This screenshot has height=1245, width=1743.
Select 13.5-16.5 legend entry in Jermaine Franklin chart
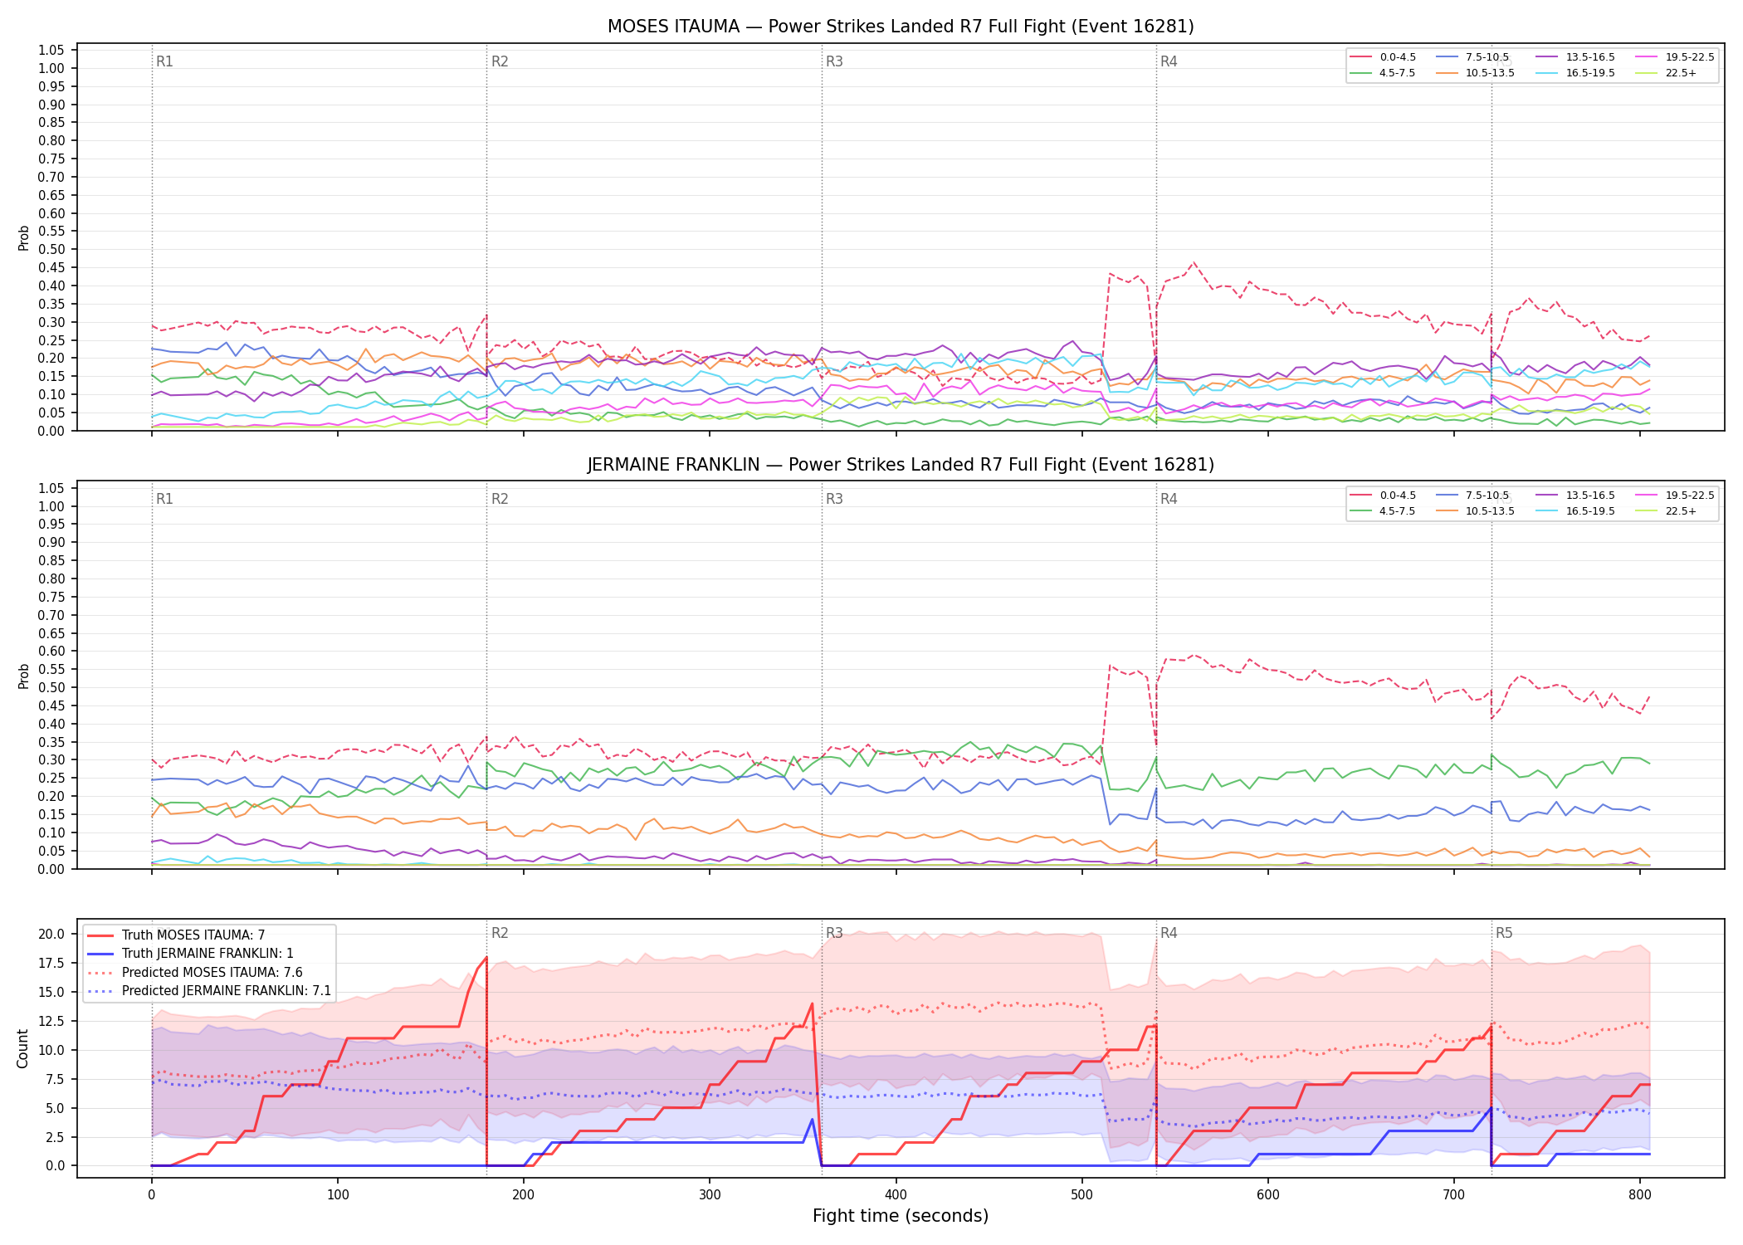pos(1575,496)
